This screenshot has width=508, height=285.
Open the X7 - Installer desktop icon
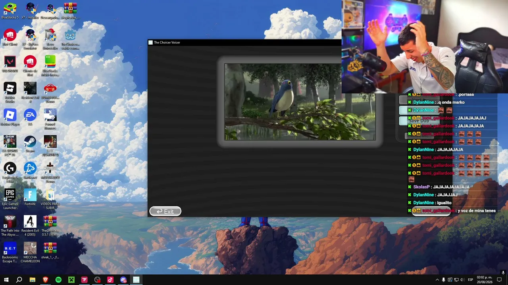tap(30, 11)
